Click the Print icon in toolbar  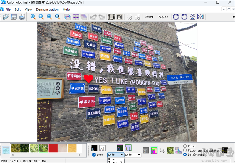22,17
